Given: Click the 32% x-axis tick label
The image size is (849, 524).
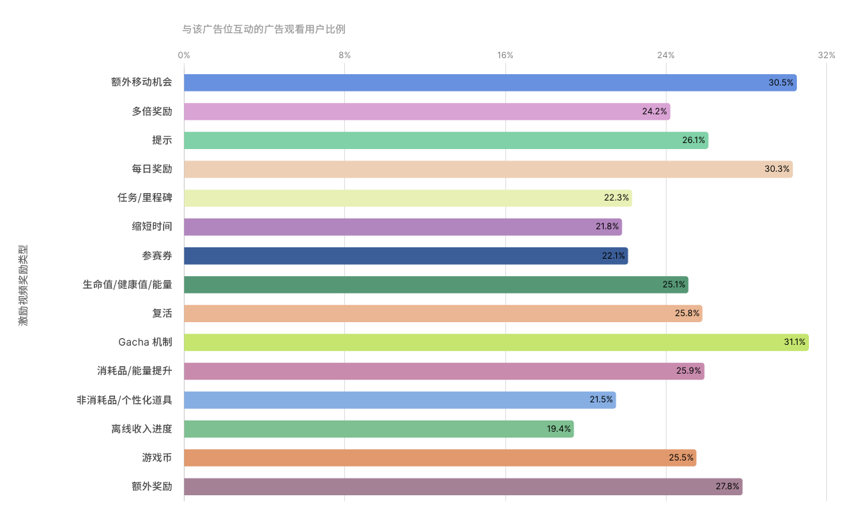Looking at the screenshot, I should (827, 55).
